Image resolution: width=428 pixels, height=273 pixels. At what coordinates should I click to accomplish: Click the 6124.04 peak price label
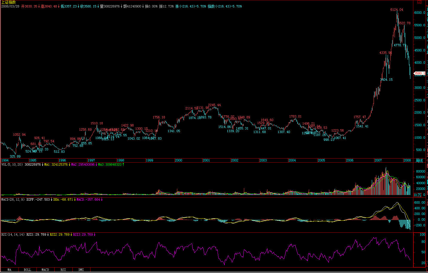[397, 10]
